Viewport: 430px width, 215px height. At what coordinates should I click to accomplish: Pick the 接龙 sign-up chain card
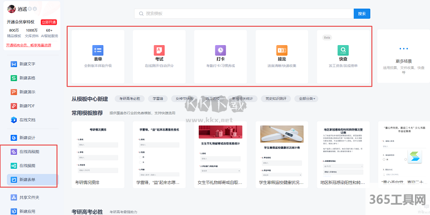coord(282,56)
